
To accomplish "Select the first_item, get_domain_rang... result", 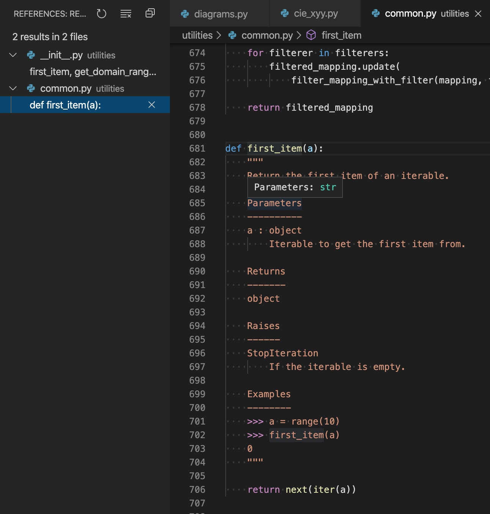I will click(93, 72).
